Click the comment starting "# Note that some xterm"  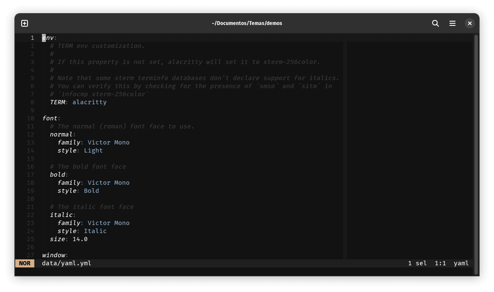(194, 78)
